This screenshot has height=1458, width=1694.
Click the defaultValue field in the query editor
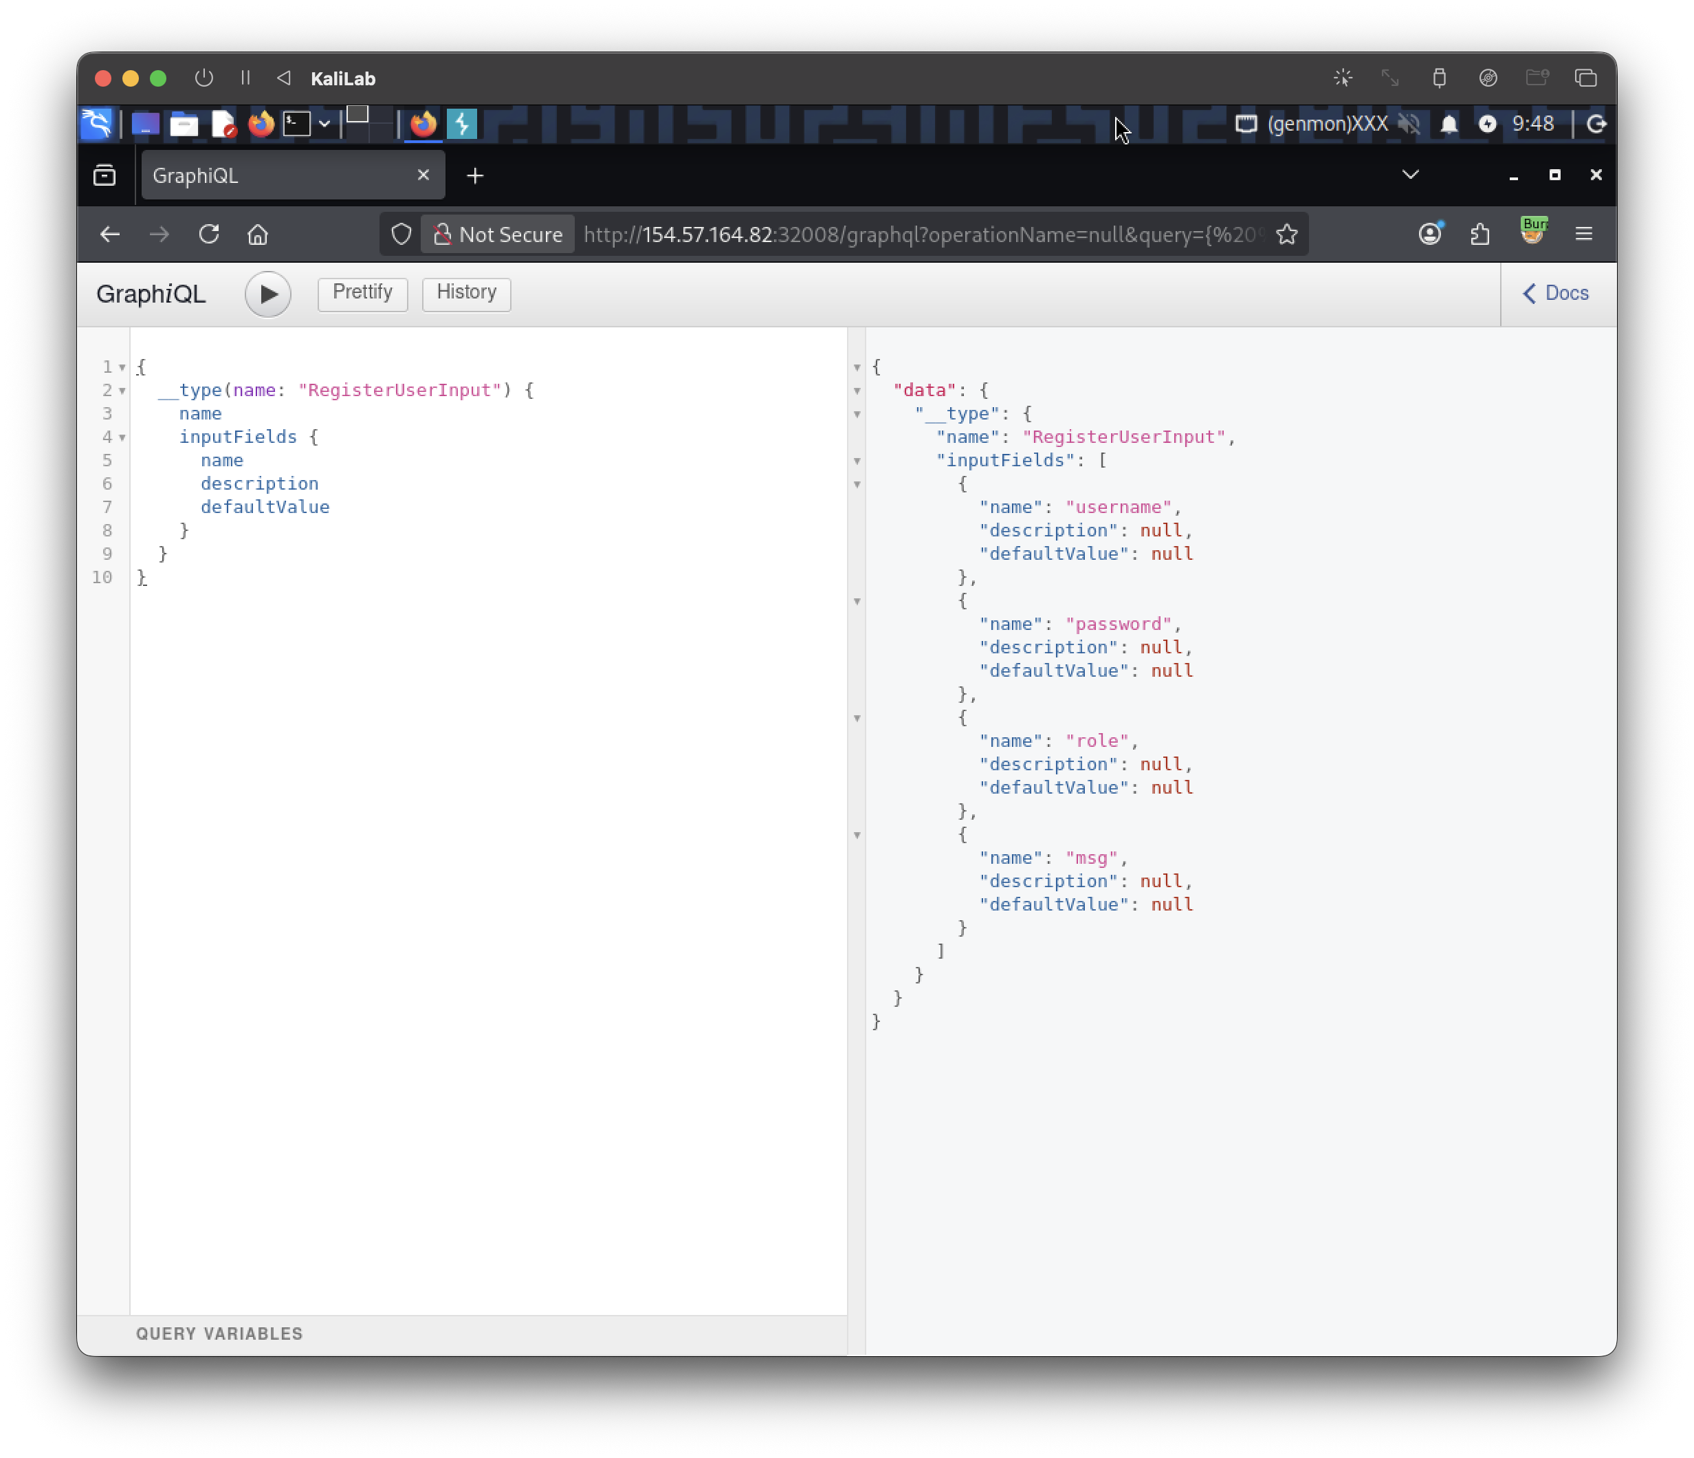click(265, 507)
